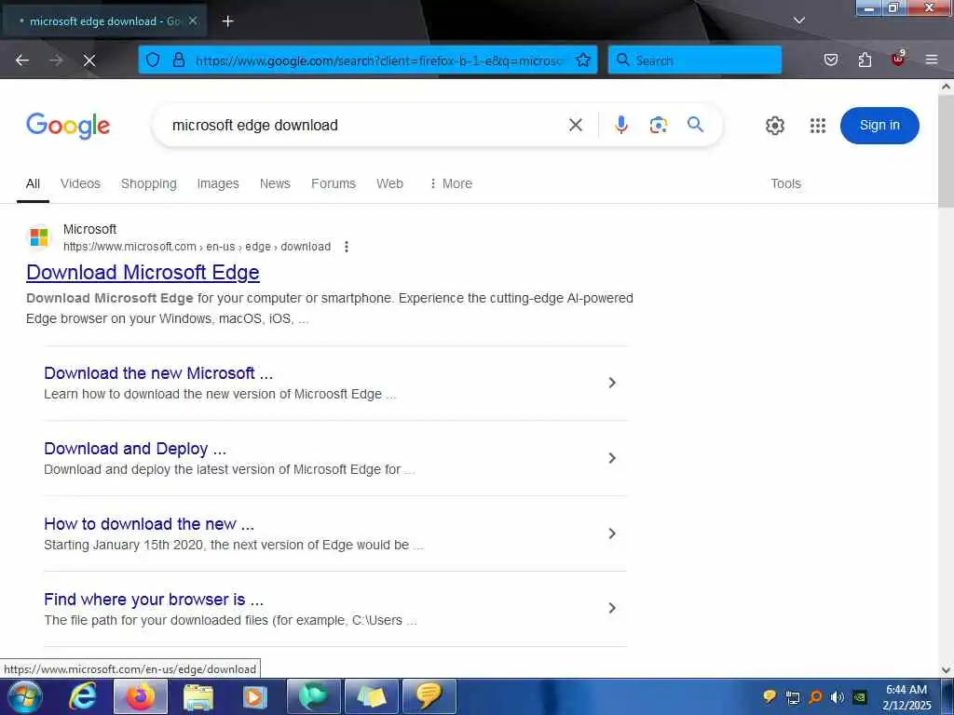This screenshot has height=715, width=954.
Task: Select the All results tab
Action: click(33, 183)
